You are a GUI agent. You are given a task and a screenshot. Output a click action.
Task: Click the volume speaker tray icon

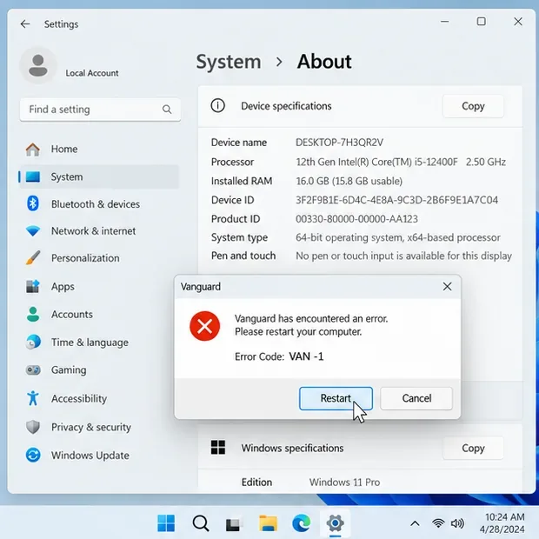click(x=457, y=523)
